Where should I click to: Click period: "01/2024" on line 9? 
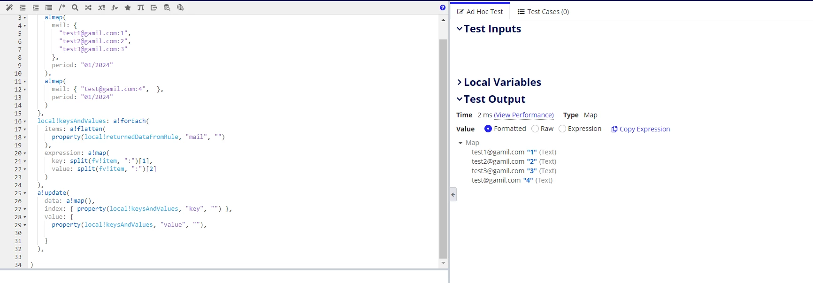[82, 65]
